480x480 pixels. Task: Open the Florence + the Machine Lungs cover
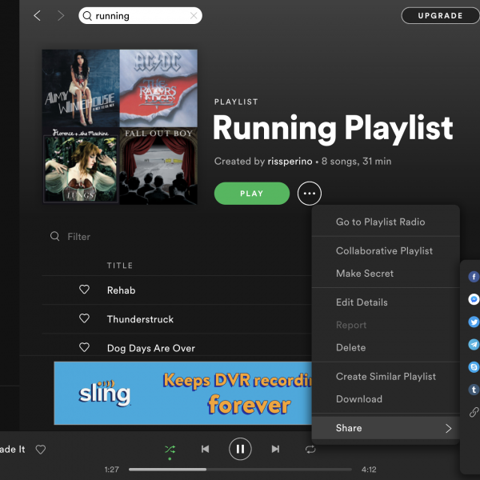(81, 166)
